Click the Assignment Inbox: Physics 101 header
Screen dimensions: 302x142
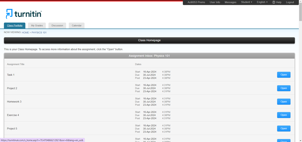[149, 56]
